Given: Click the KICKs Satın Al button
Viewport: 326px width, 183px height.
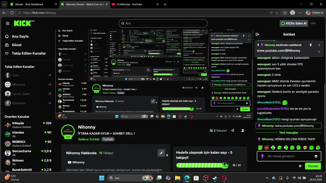Looking at the screenshot, I should [294, 23].
